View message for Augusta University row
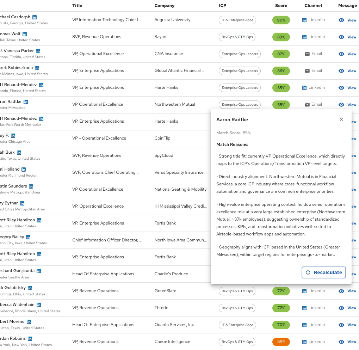Viewport: 359px width, 350px height. pyautogui.click(x=347, y=20)
